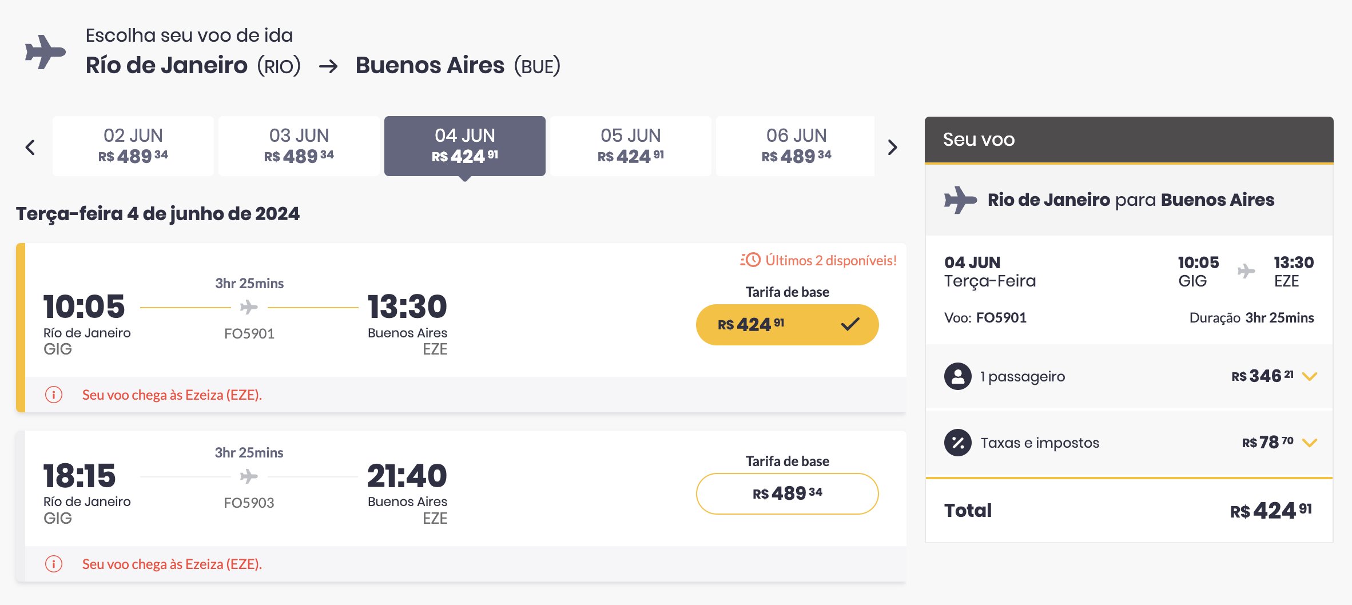
Task: Select the R$ 489,34 fare for flight FO5903
Action: coord(787,493)
